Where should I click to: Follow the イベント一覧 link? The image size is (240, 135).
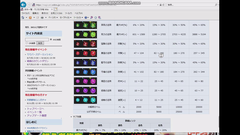34,112
